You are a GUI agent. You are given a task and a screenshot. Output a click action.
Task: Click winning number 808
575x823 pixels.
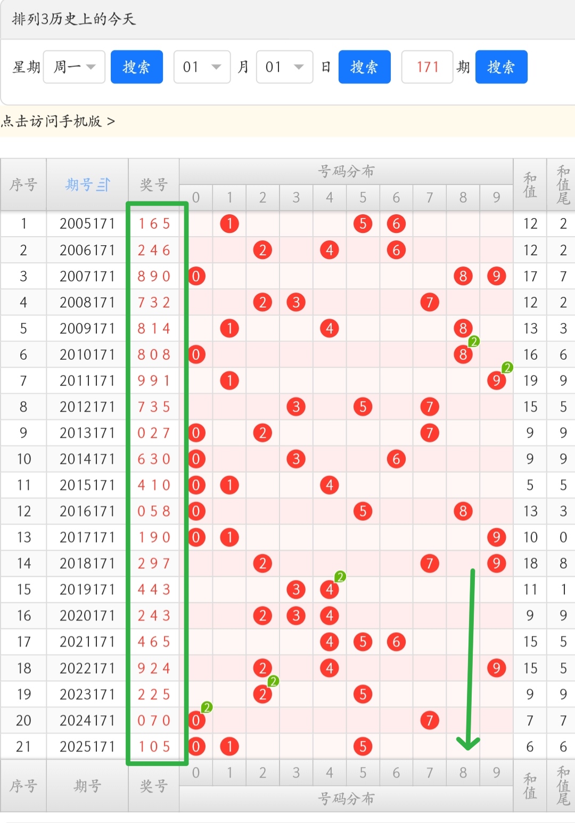[154, 354]
